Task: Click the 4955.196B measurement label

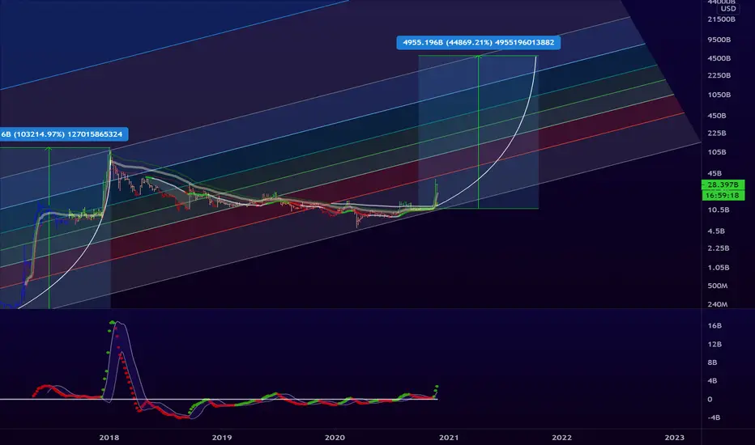Action: click(479, 42)
